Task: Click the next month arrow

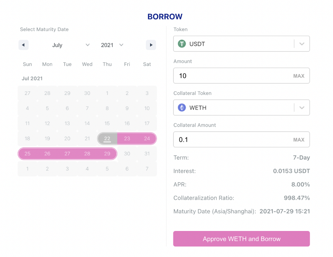Action: coord(151,45)
